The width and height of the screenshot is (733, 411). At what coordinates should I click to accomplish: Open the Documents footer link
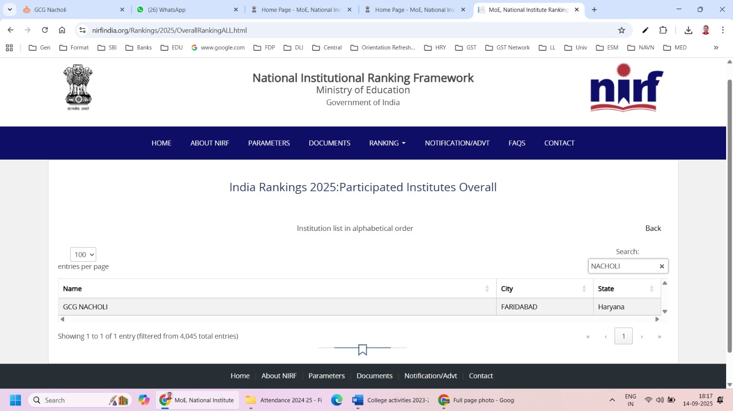point(374,376)
